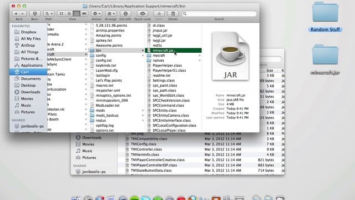
Task: Select TMIItemInfo.class in back window
Action: [145, 154]
